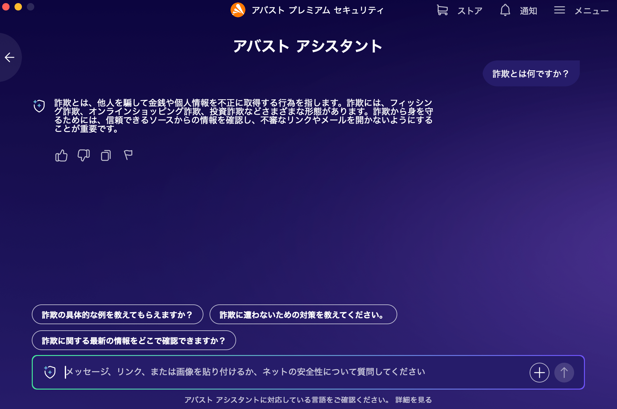Select suggestion 詐欺の具体的な例を教えてもらえますか？

pos(117,315)
